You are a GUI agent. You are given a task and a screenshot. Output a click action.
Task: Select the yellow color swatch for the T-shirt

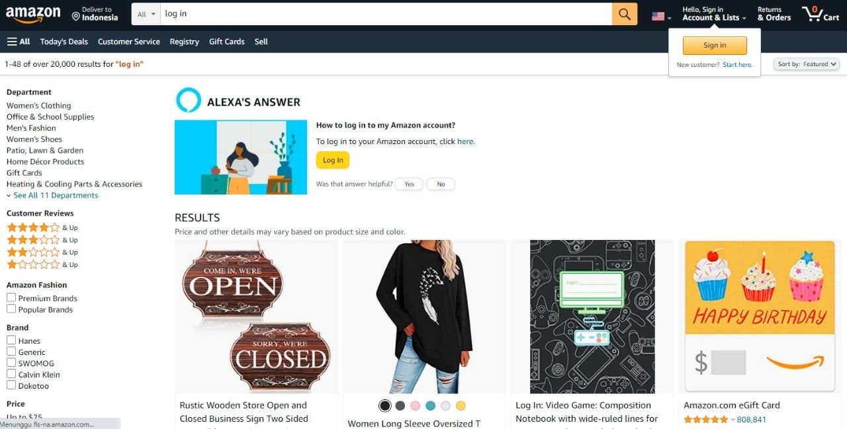[461, 406]
